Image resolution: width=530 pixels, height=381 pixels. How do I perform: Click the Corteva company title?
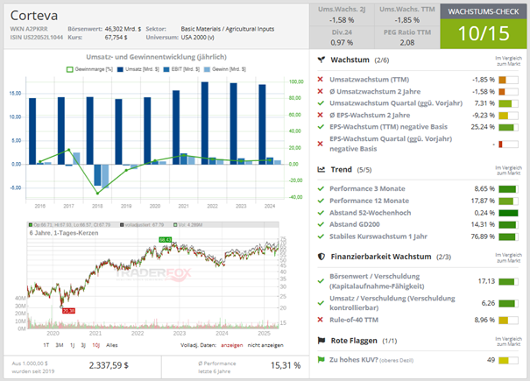point(34,16)
